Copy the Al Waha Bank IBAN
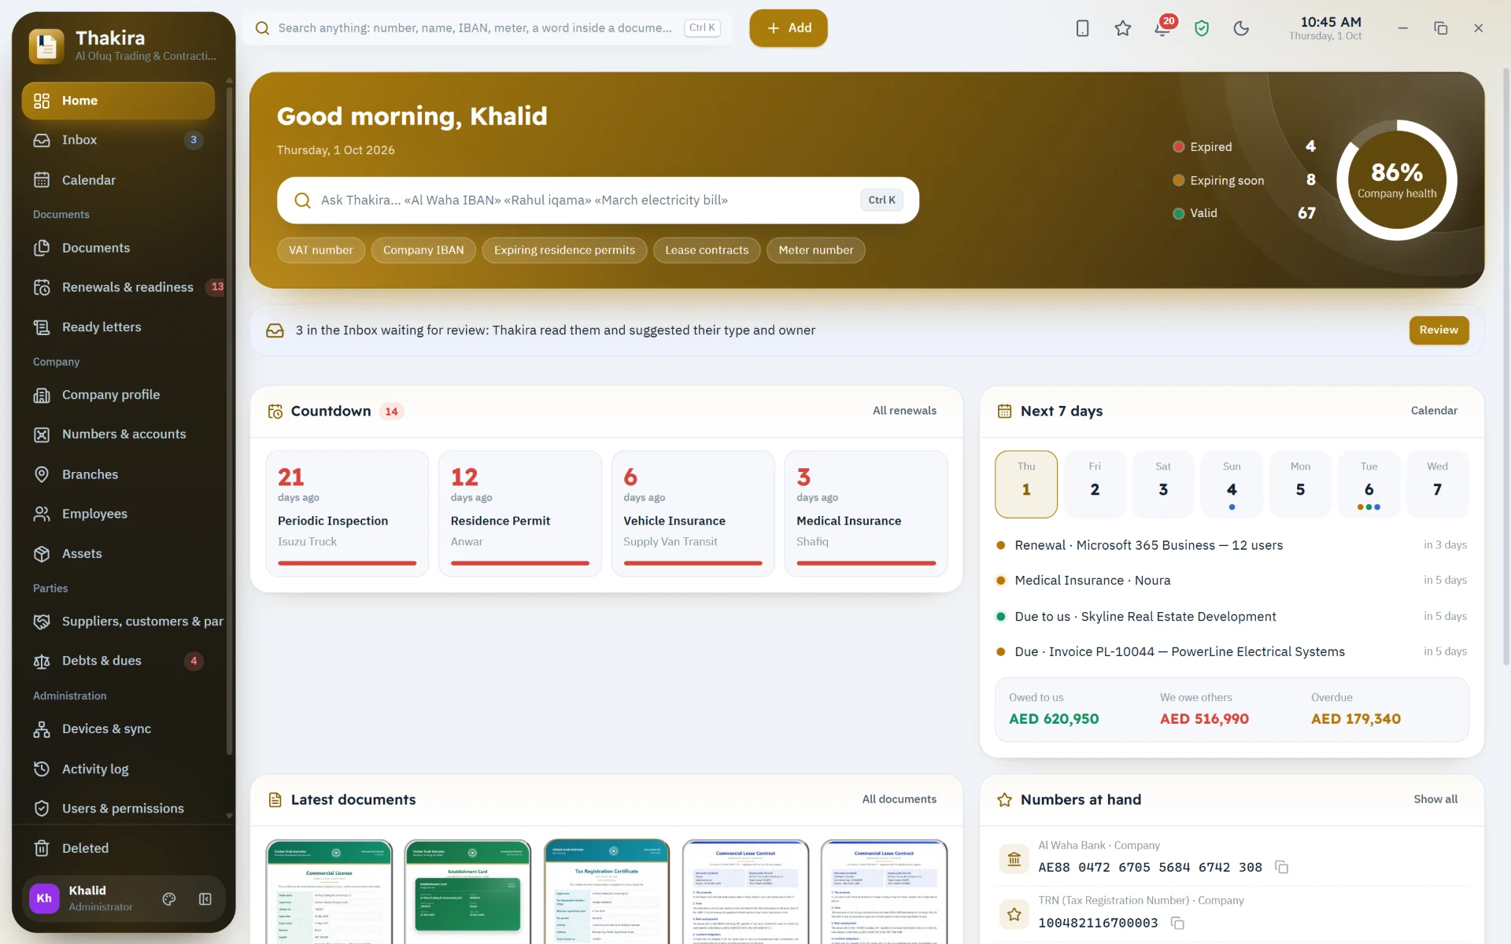 (x=1281, y=867)
